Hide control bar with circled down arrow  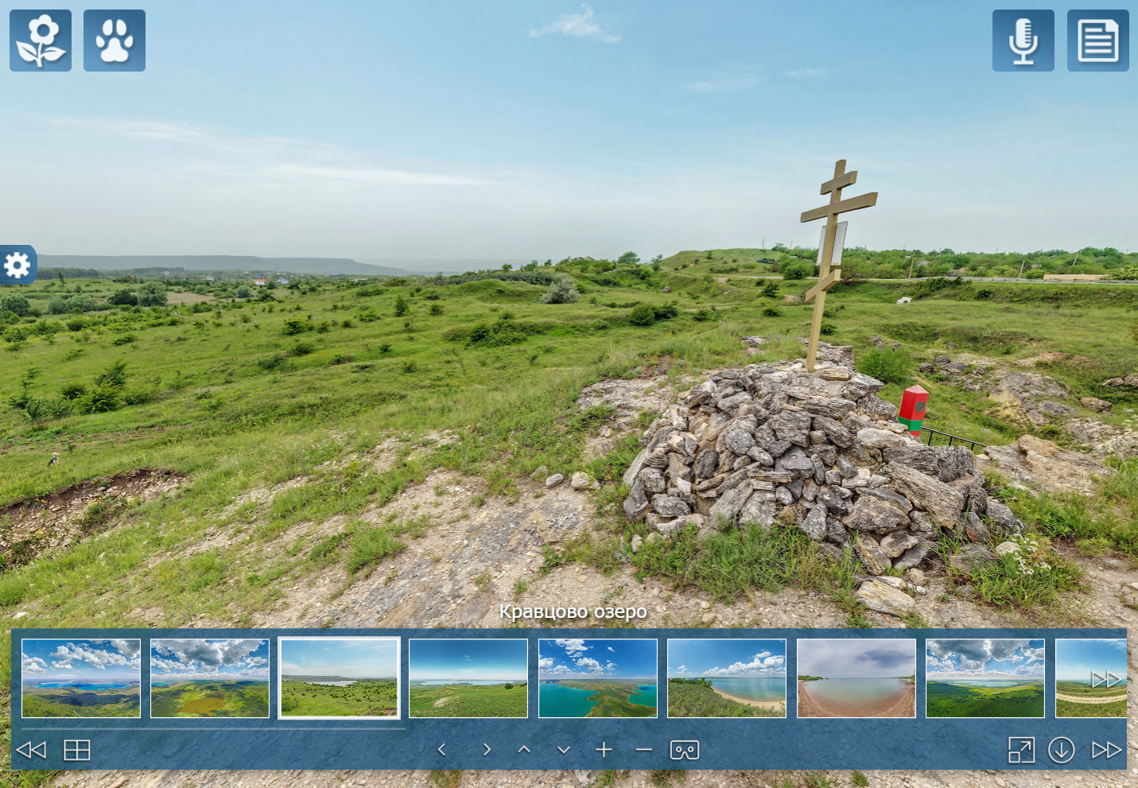(x=1062, y=750)
